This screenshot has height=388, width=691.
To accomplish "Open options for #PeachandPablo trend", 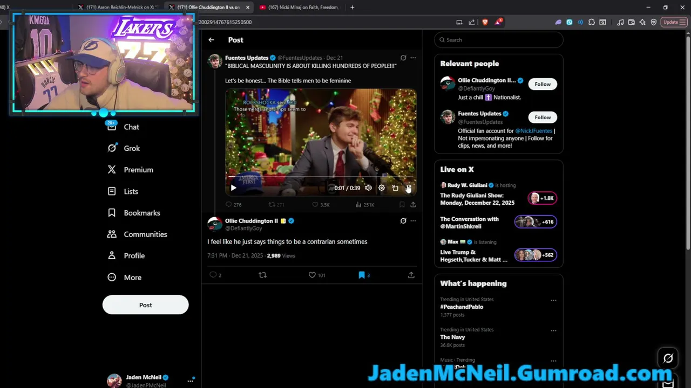I will pos(553,300).
